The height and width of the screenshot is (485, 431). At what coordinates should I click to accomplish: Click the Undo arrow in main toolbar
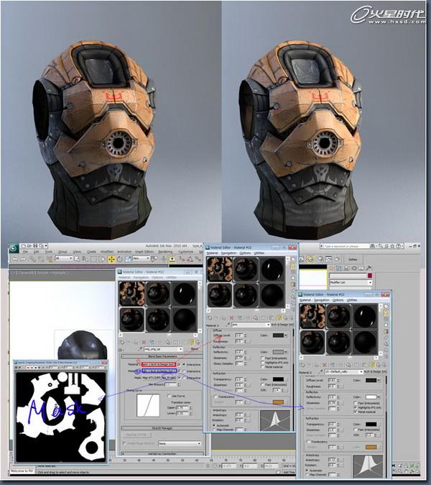click(14, 259)
